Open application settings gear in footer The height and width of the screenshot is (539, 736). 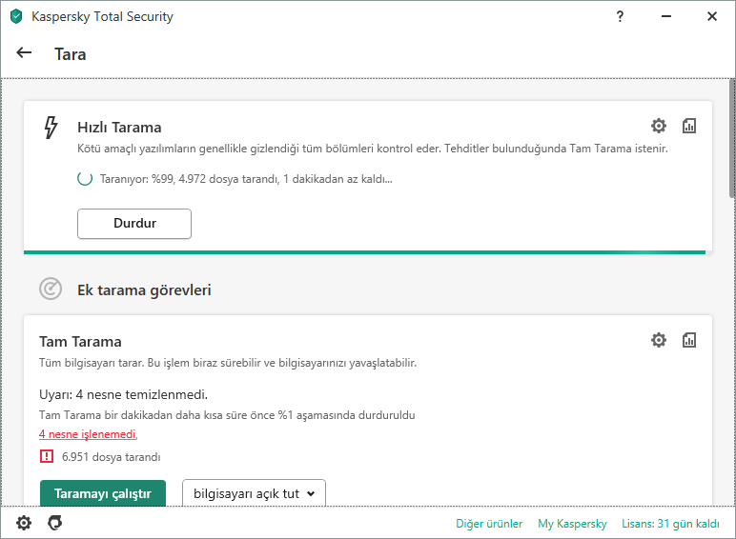(24, 523)
